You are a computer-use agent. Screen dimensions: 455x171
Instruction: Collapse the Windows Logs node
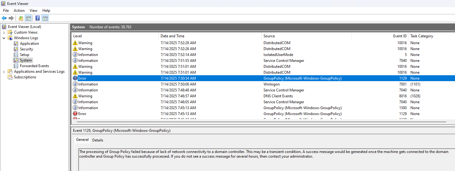tap(4, 38)
